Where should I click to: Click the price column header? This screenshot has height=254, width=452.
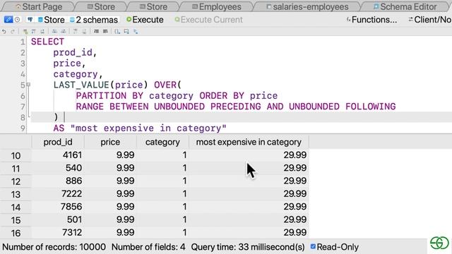110,142
